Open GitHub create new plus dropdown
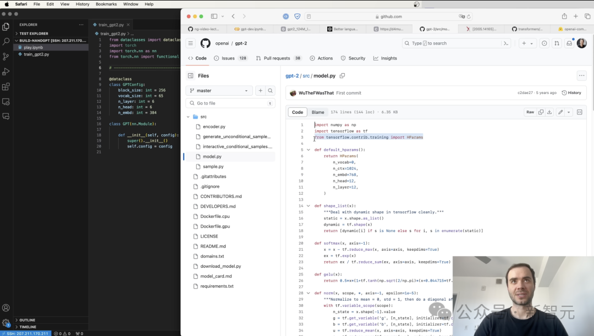The height and width of the screenshot is (336, 594). pyautogui.click(x=527, y=43)
